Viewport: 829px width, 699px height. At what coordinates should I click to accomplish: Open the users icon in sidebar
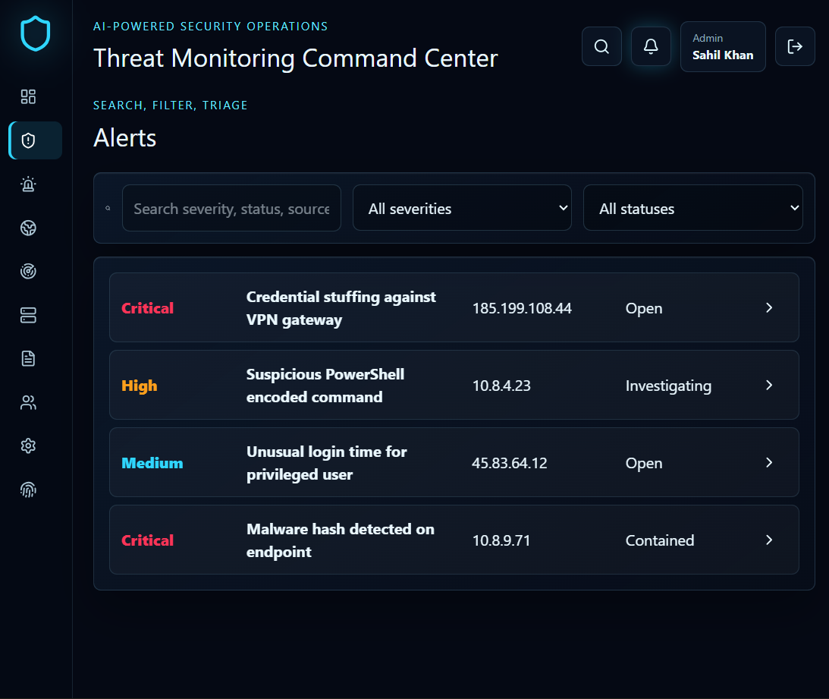pyautogui.click(x=28, y=403)
